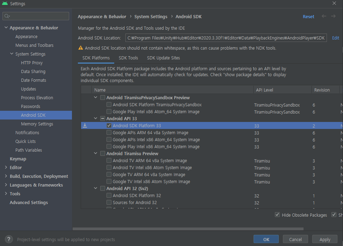Check Google TV Intel x86 Atom System Image
The height and width of the screenshot is (246, 343).
pos(109,181)
